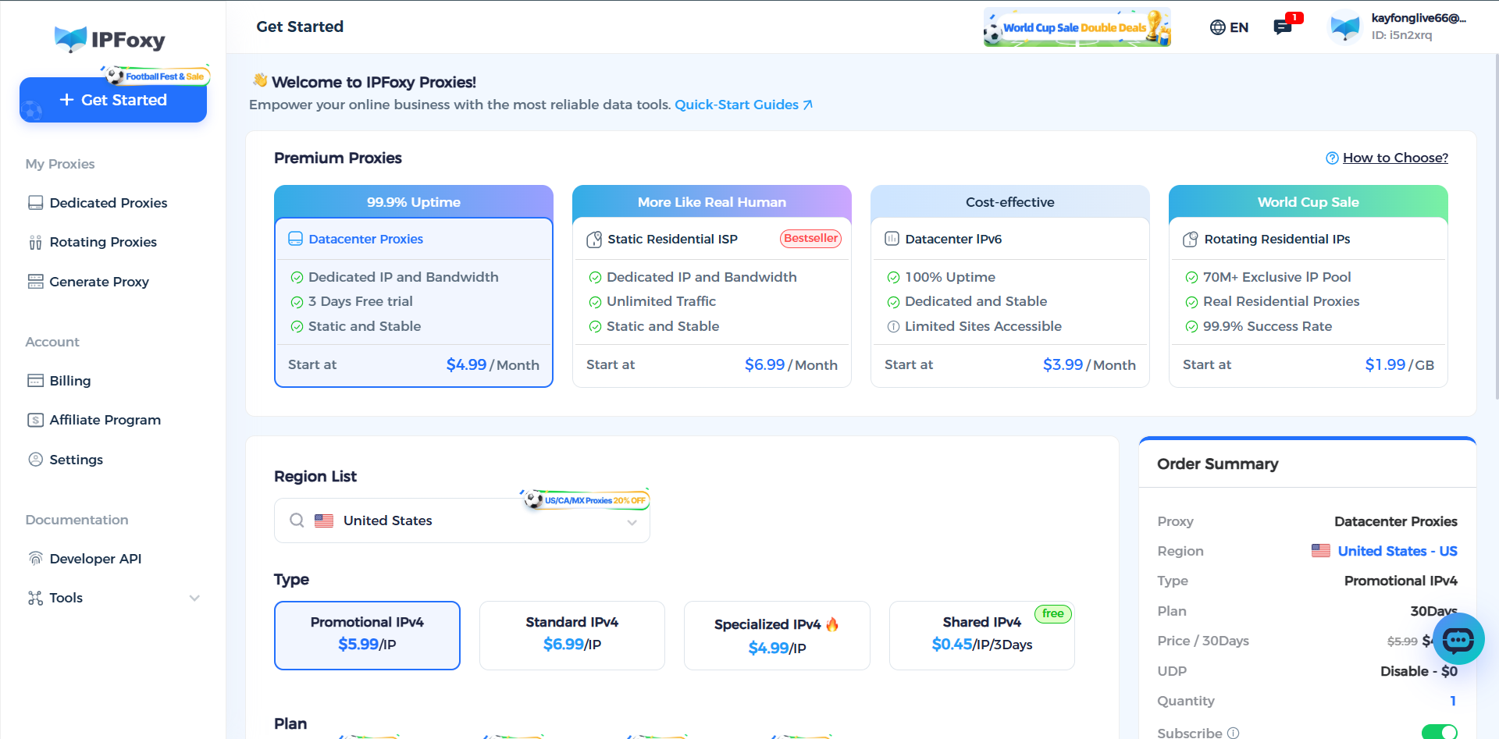Click the Developer API sidebar icon
This screenshot has height=739, width=1499.
point(35,559)
